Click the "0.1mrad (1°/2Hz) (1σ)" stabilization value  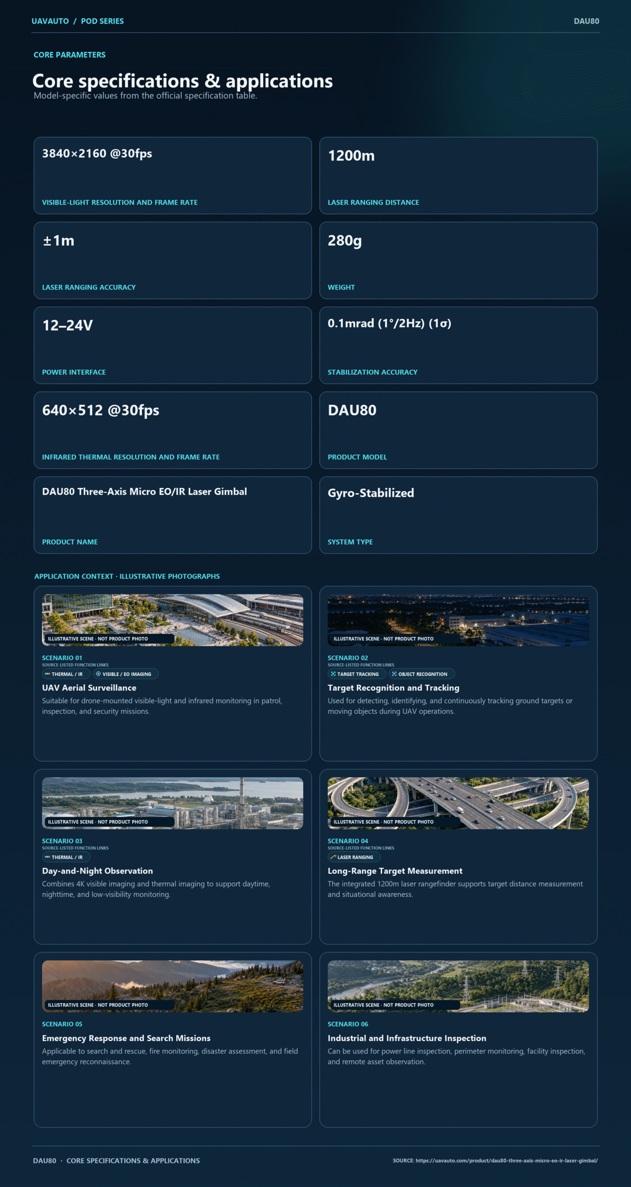pos(390,323)
